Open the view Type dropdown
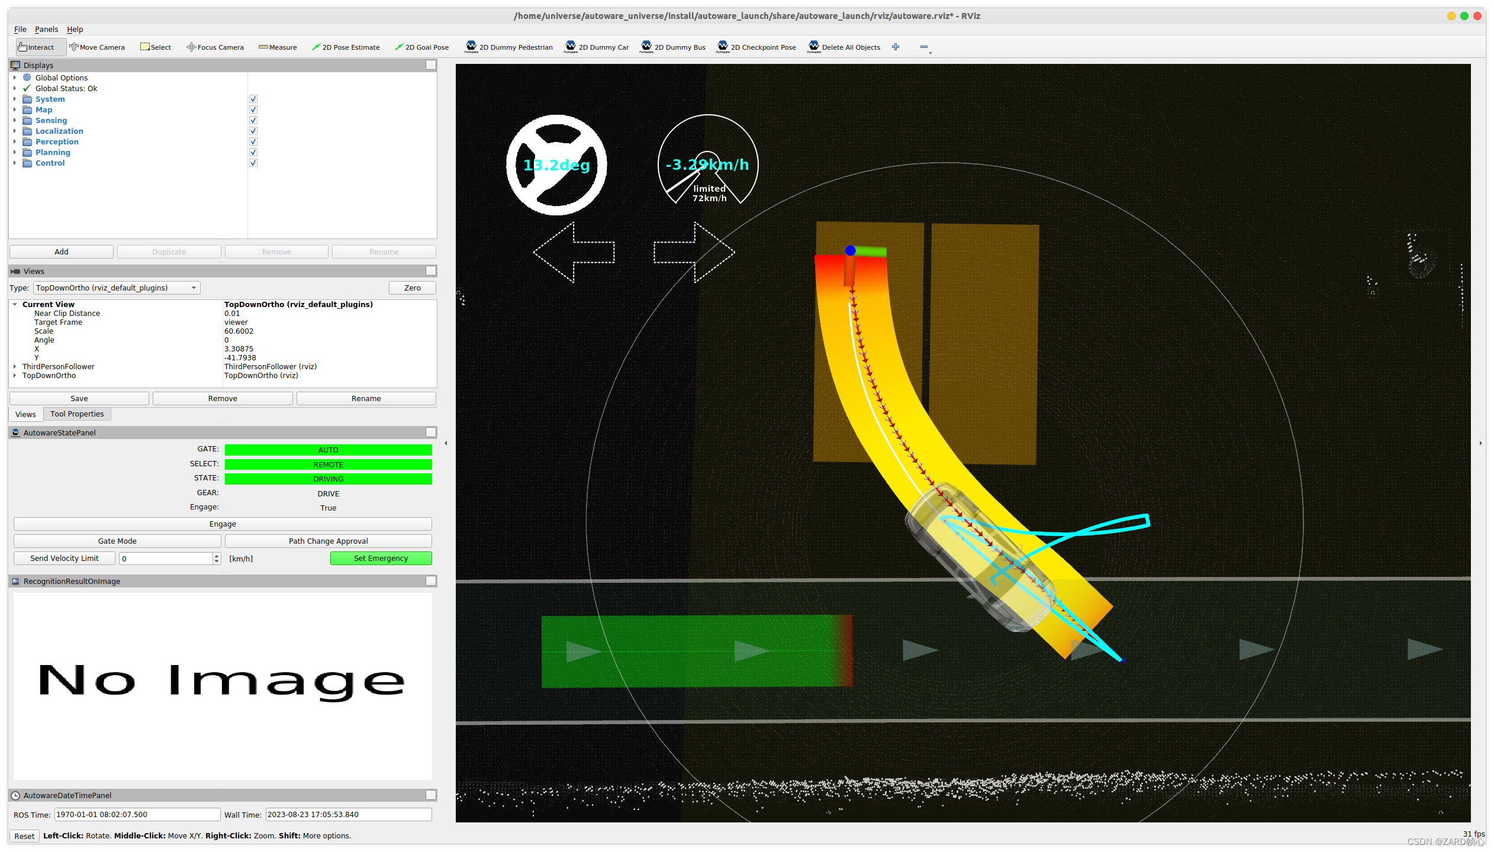1494x852 pixels. click(x=117, y=288)
